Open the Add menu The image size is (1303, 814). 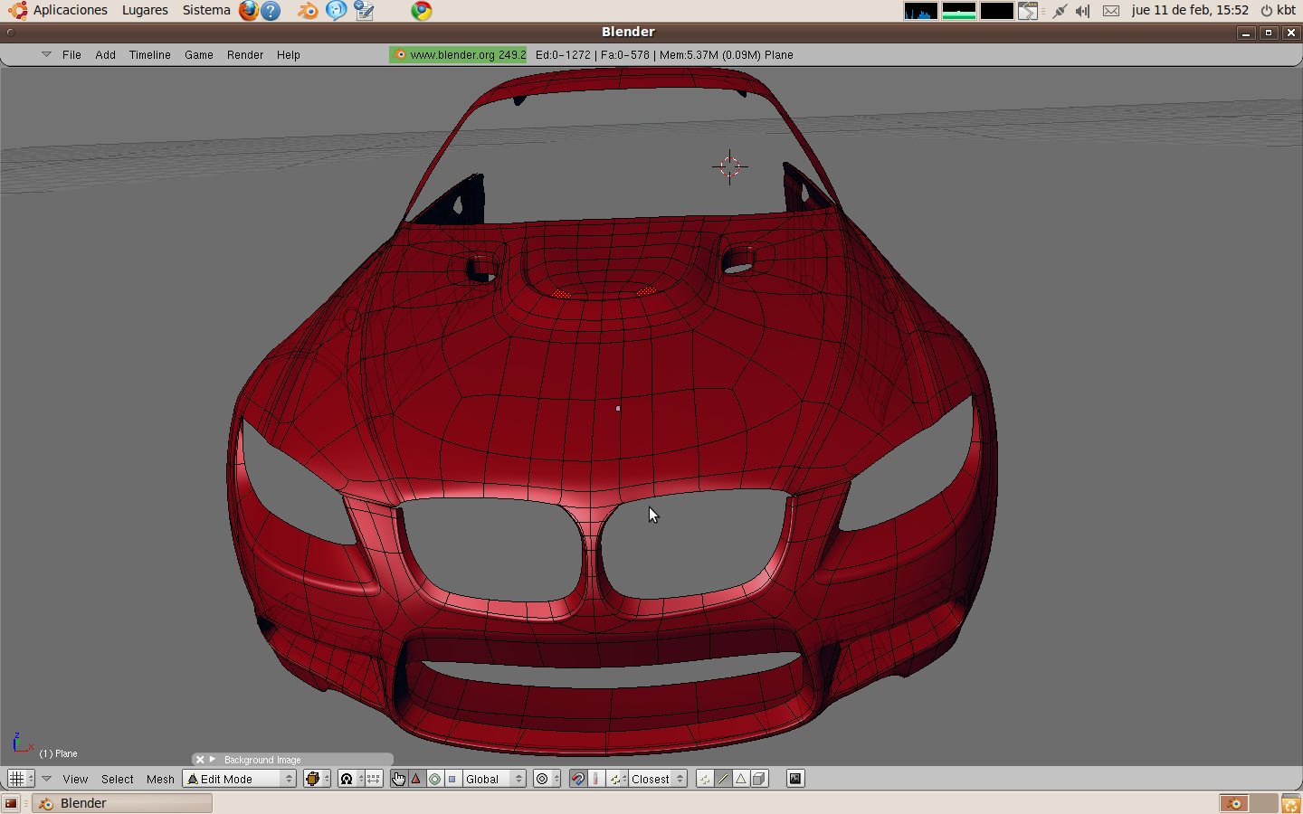105,55
